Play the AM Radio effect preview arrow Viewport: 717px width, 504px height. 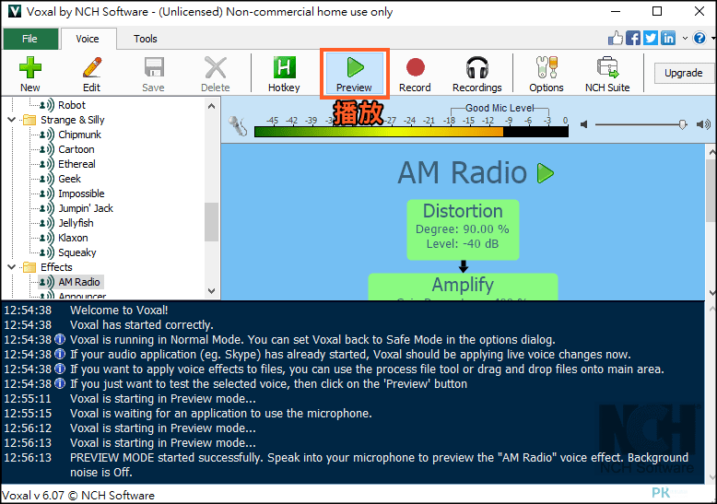[545, 173]
